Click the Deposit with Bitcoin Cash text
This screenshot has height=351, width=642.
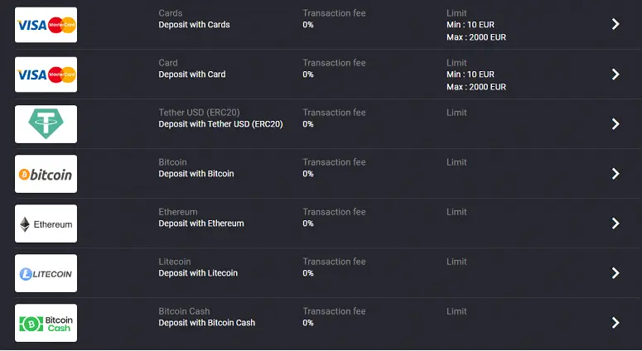click(207, 323)
